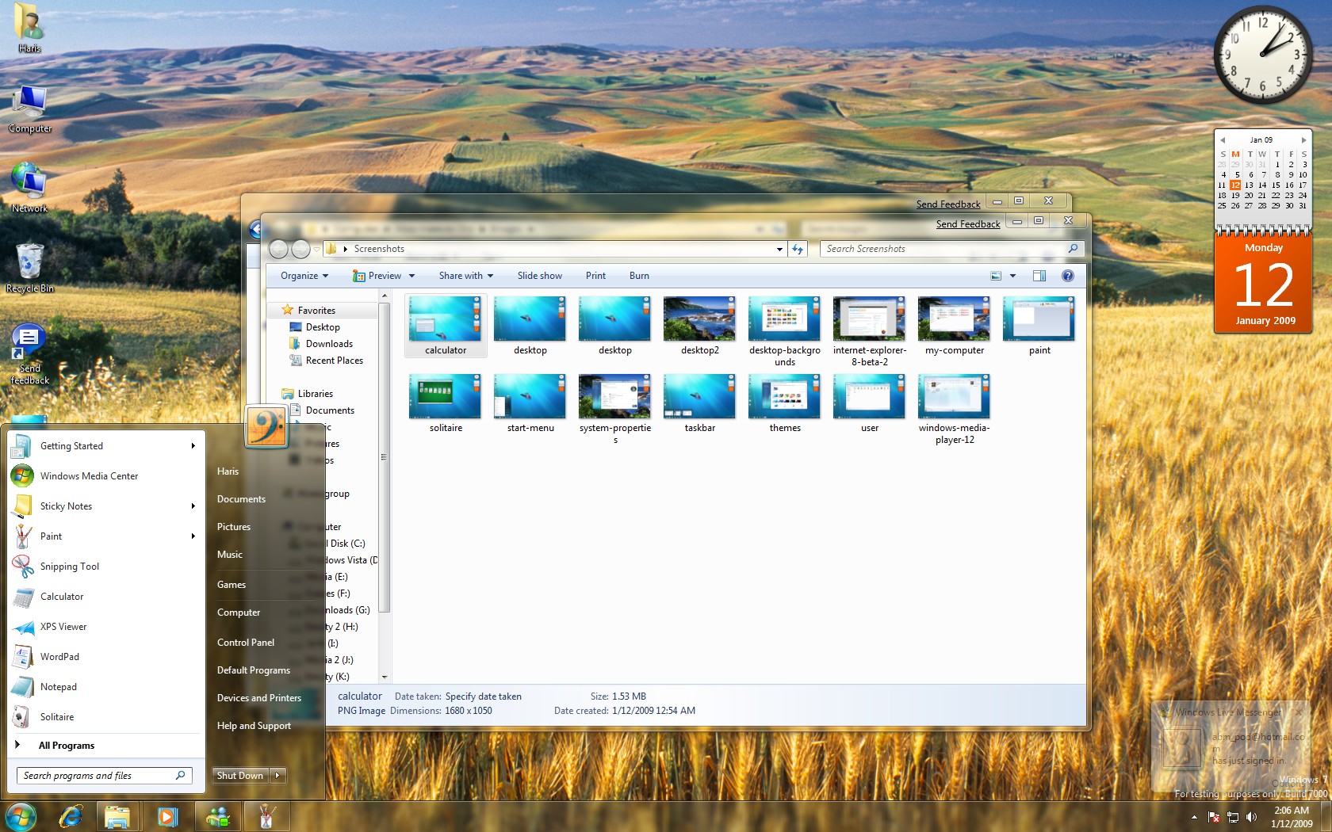
Task: Click Burn in the Explorer toolbar
Action: 639,276
